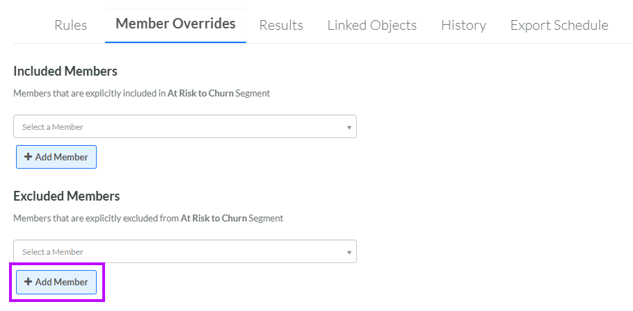Click Add Member under Included Members
The height and width of the screenshot is (311, 633).
[56, 157]
